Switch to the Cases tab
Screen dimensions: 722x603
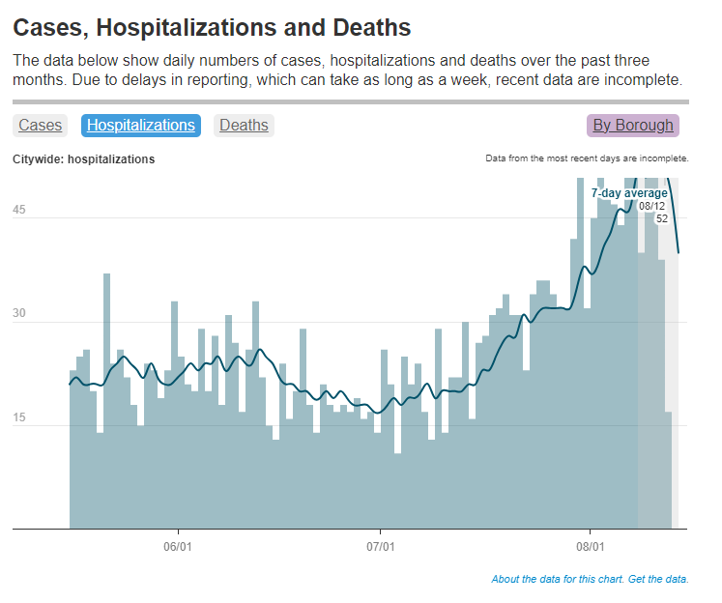(40, 126)
